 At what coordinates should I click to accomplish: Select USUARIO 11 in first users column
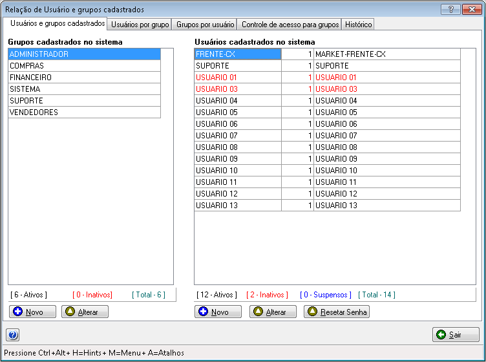[238, 182]
